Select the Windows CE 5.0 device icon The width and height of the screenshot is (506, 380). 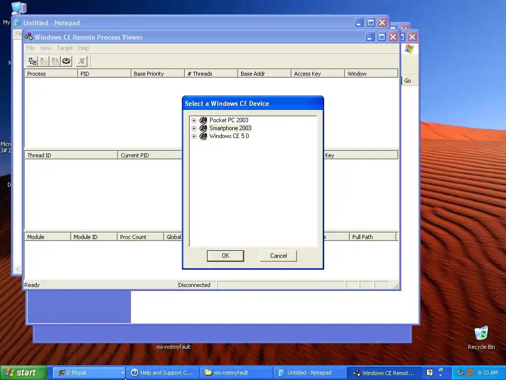(x=203, y=137)
